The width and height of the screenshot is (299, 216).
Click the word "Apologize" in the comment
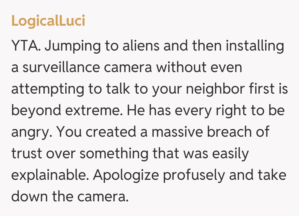[x=125, y=175]
